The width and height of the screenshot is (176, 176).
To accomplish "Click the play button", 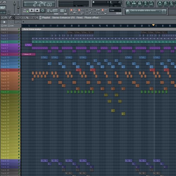I will click(x=32, y=11).
